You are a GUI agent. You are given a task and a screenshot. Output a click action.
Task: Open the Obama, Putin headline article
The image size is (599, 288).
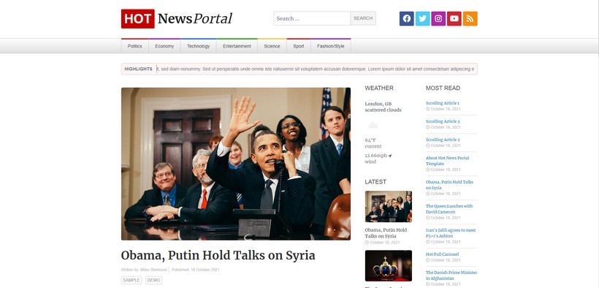(x=218, y=255)
